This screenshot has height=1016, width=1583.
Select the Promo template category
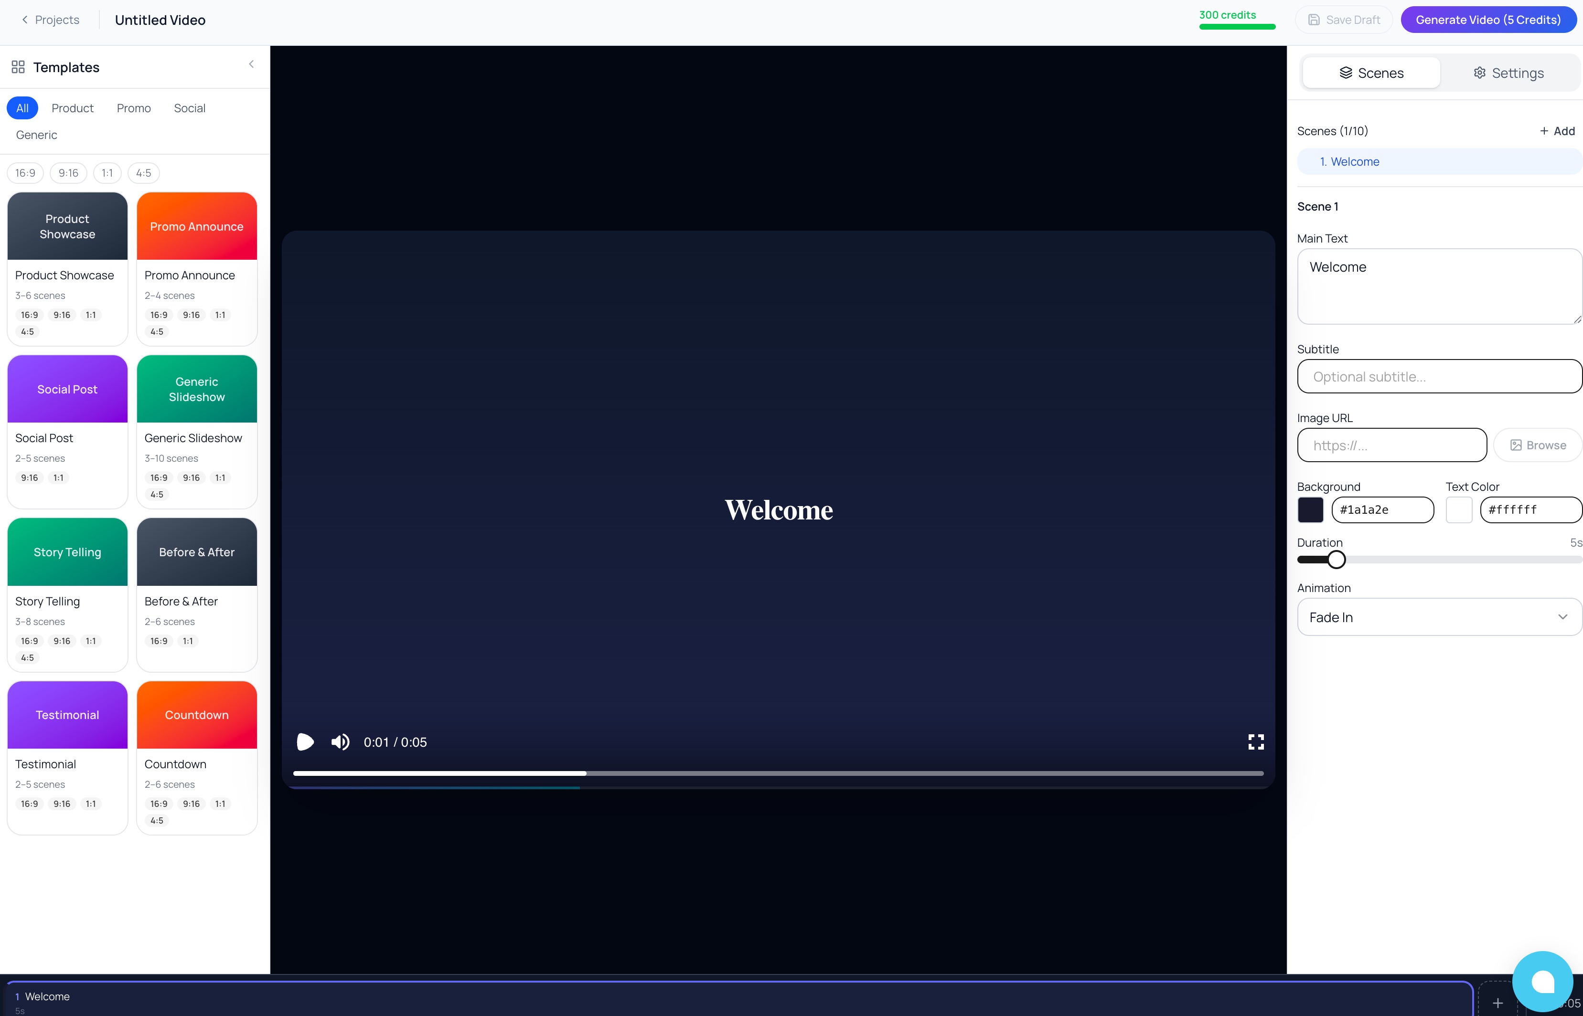(133, 108)
